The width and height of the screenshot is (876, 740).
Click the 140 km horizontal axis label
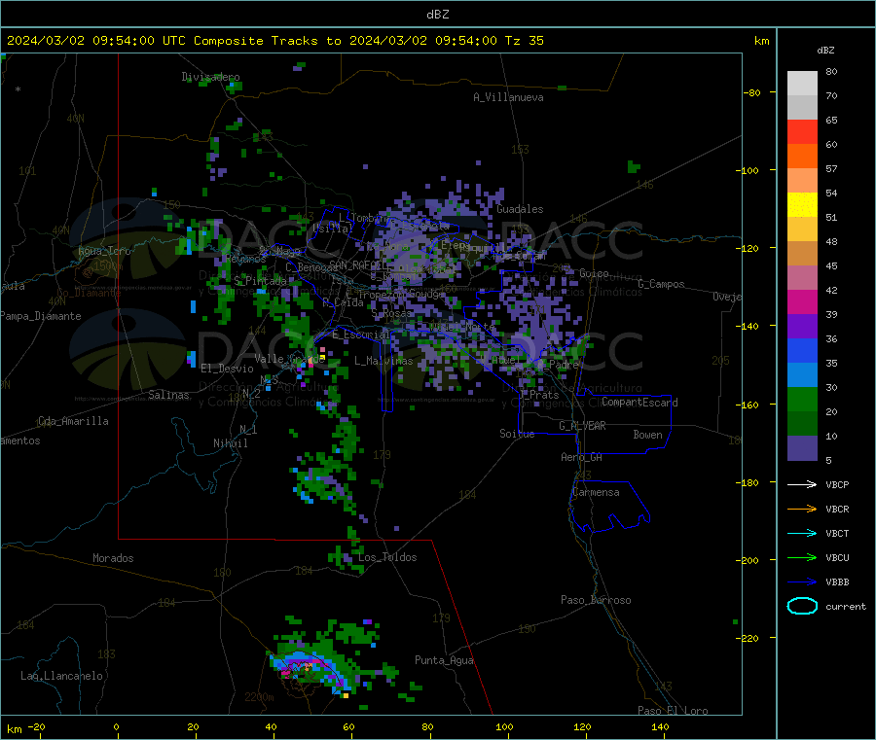point(660,726)
